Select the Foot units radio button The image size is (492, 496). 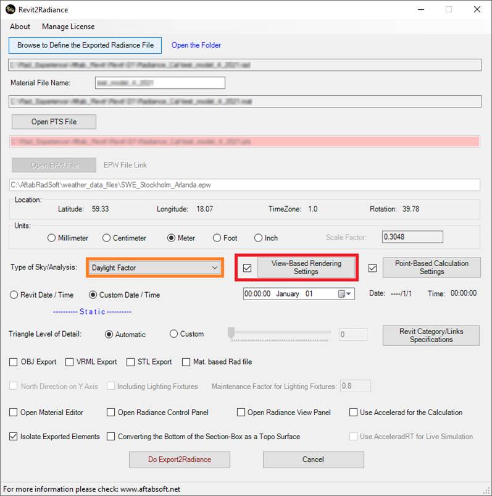point(217,238)
